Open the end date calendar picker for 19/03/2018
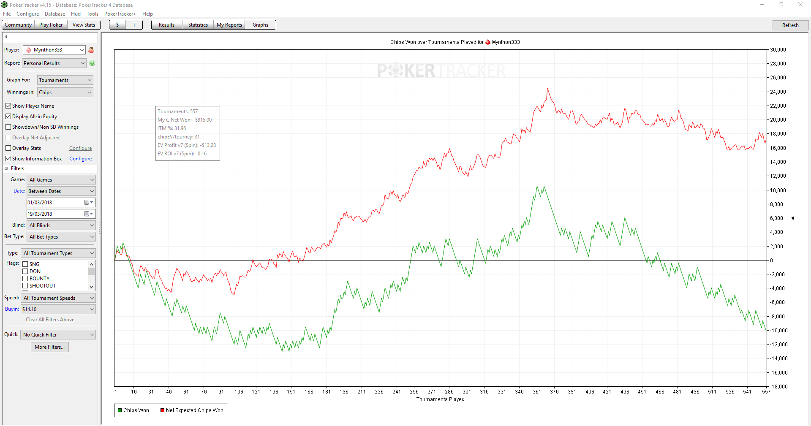This screenshot has height=426, width=811. pyautogui.click(x=89, y=214)
